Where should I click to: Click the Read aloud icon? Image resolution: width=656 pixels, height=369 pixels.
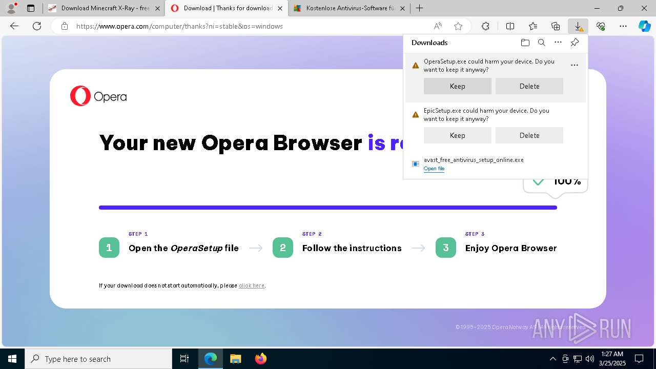tap(438, 26)
